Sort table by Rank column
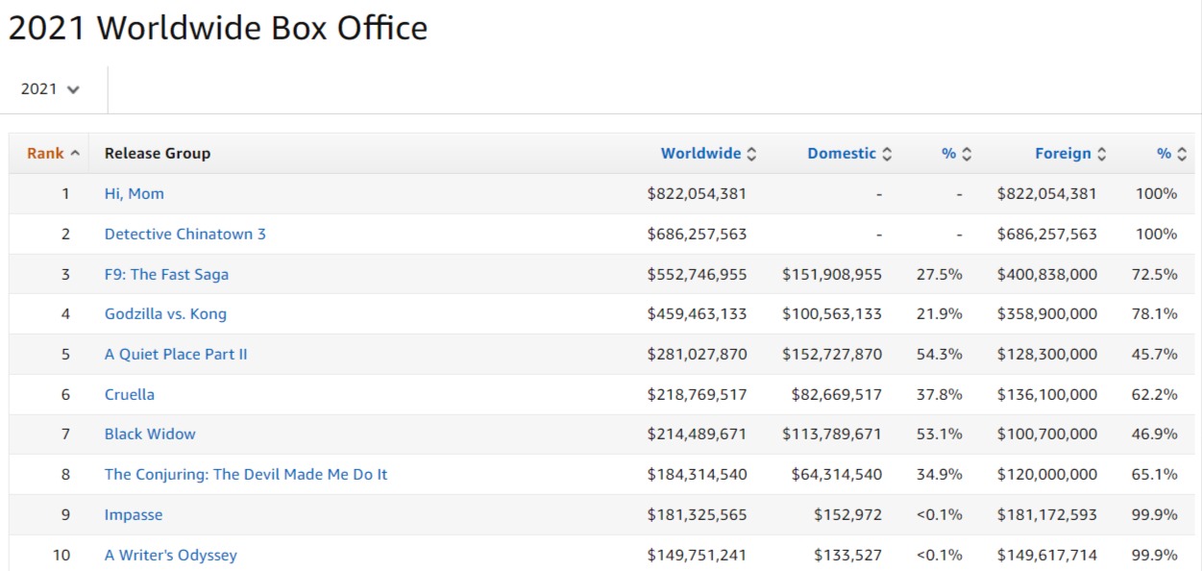The image size is (1202, 571). 53,154
